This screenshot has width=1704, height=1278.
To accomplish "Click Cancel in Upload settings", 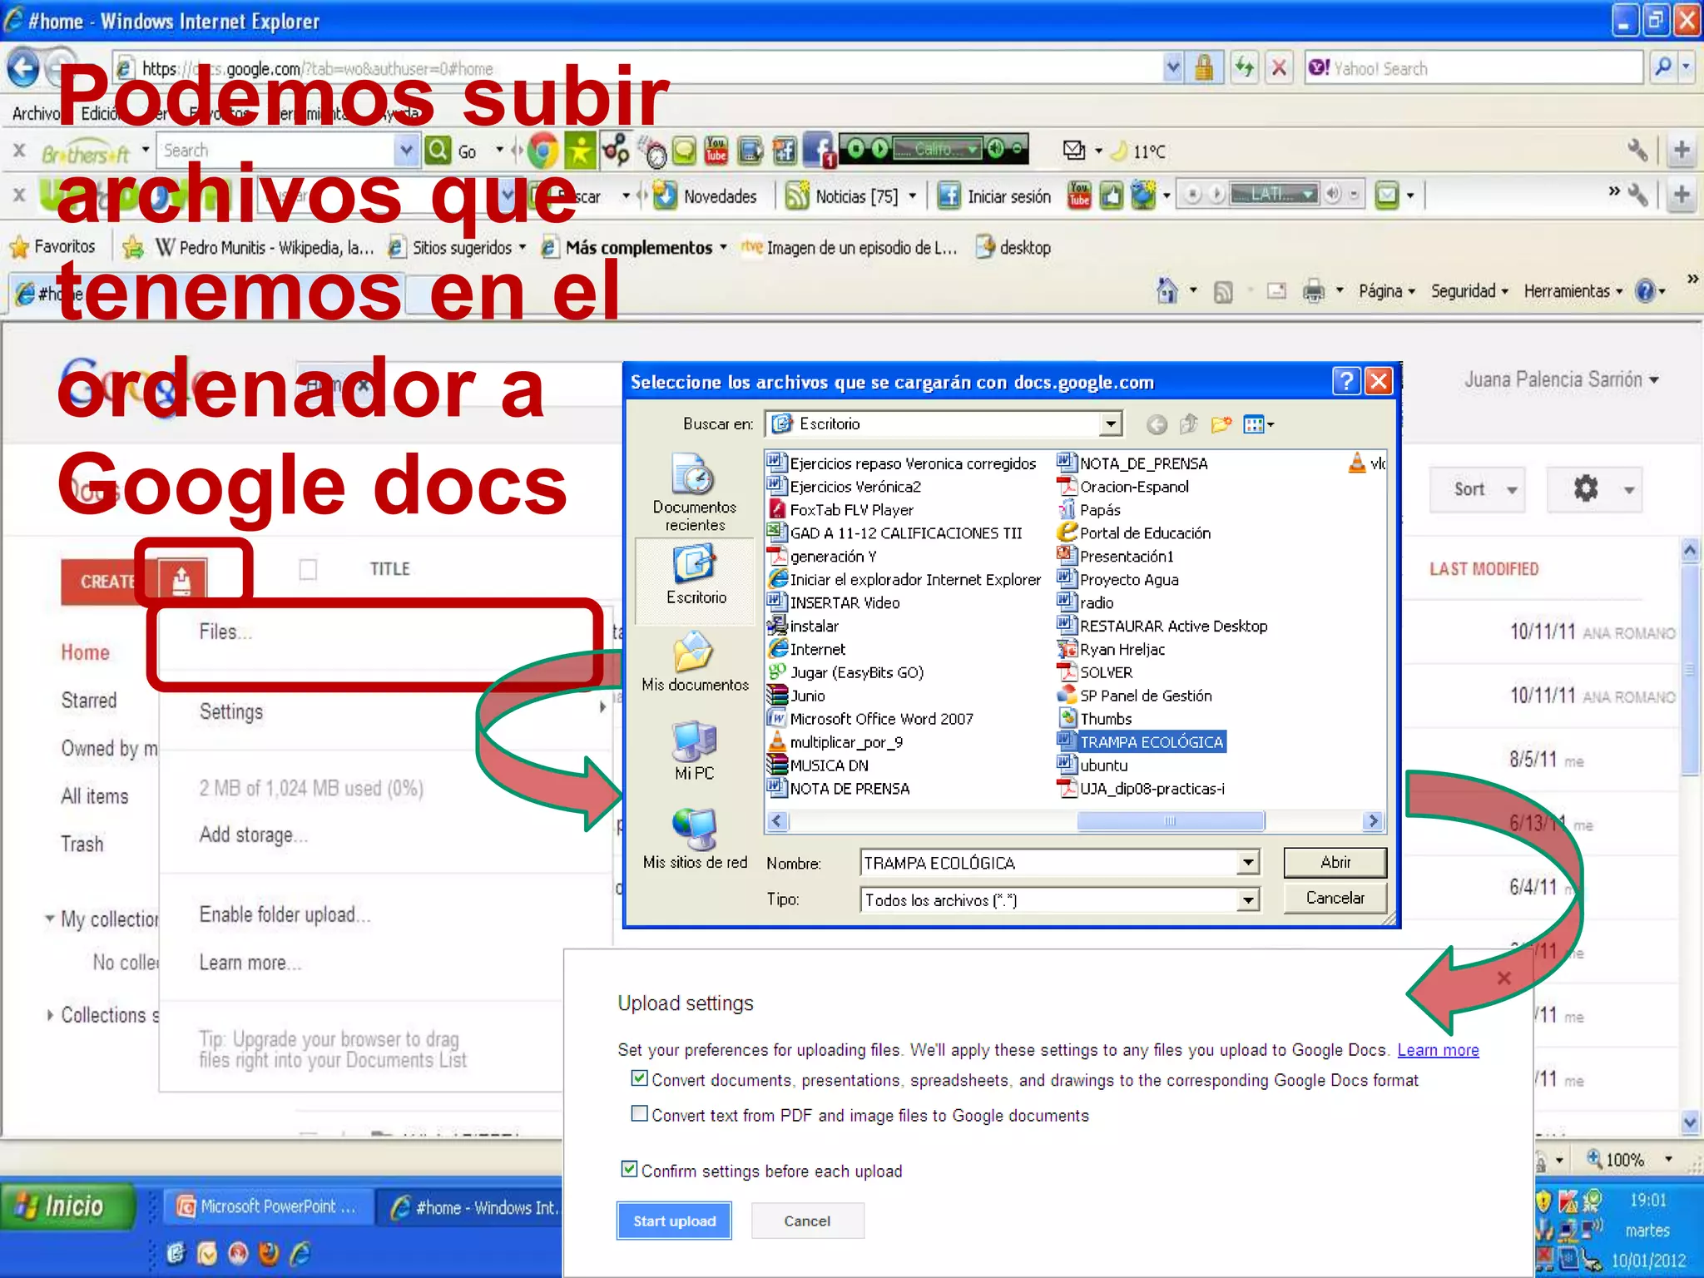I will 807,1221.
